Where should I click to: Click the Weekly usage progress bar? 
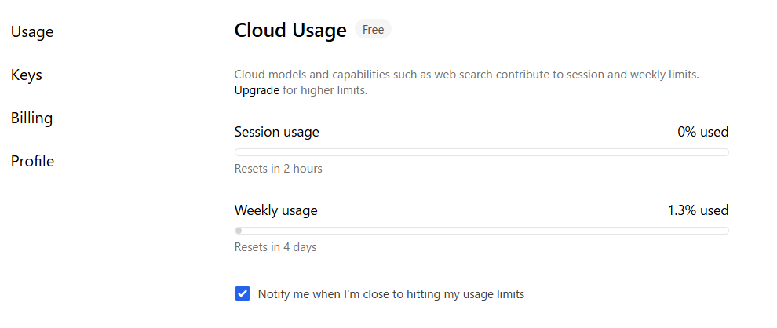[x=481, y=231]
